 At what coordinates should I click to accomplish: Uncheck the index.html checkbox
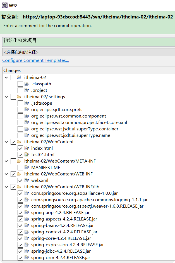20,148
